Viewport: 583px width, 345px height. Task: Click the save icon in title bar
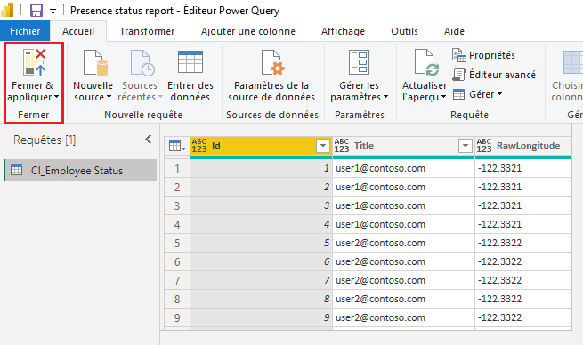pyautogui.click(x=36, y=11)
